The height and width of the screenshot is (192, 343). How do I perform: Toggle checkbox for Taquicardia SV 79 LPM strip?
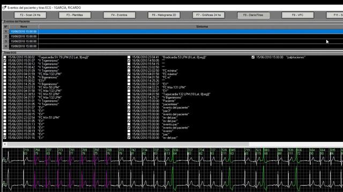(x=5, y=57)
